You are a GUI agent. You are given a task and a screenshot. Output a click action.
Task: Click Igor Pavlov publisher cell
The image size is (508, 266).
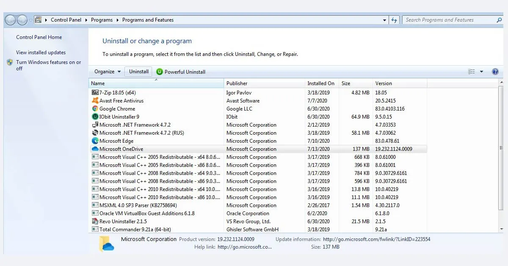tap(238, 92)
